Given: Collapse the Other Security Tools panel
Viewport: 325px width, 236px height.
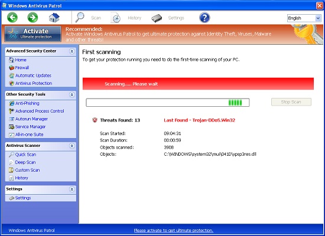Looking at the screenshot, I should pyautogui.click(x=71, y=94).
